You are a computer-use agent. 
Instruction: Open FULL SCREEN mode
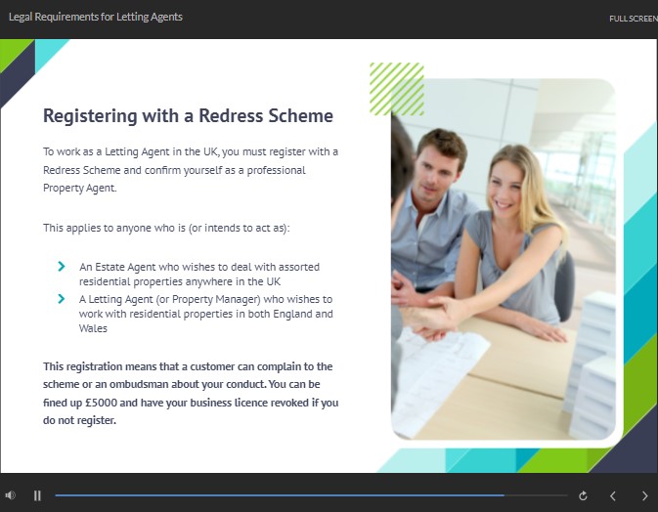tap(634, 19)
